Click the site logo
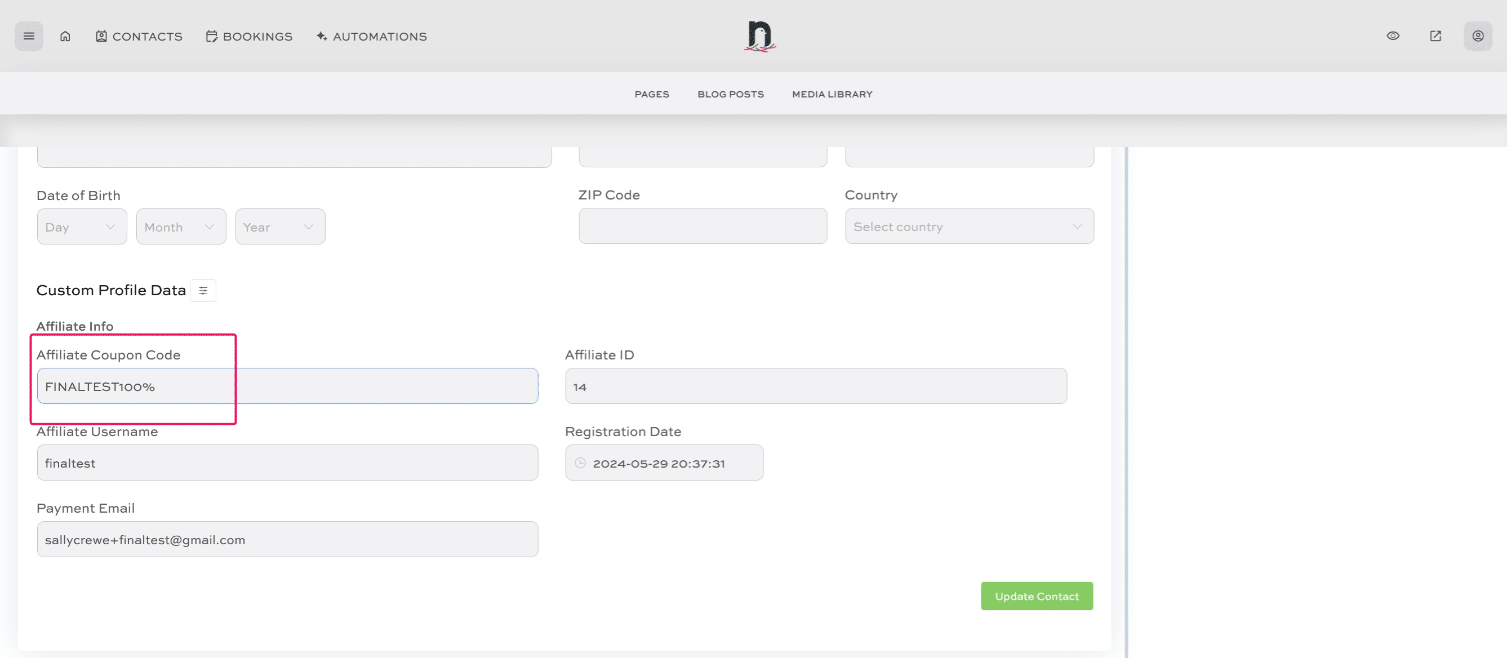This screenshot has height=658, width=1507. (759, 36)
